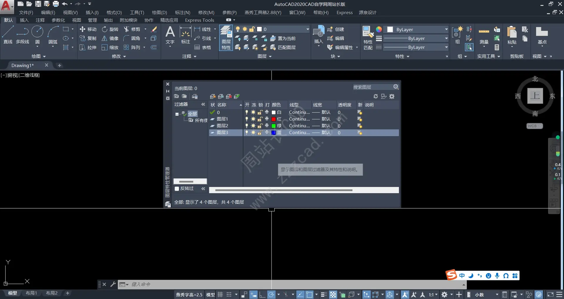Enable the 反转过滤器 checkbox
Image resolution: width=564 pixels, height=299 pixels.
[177, 188]
